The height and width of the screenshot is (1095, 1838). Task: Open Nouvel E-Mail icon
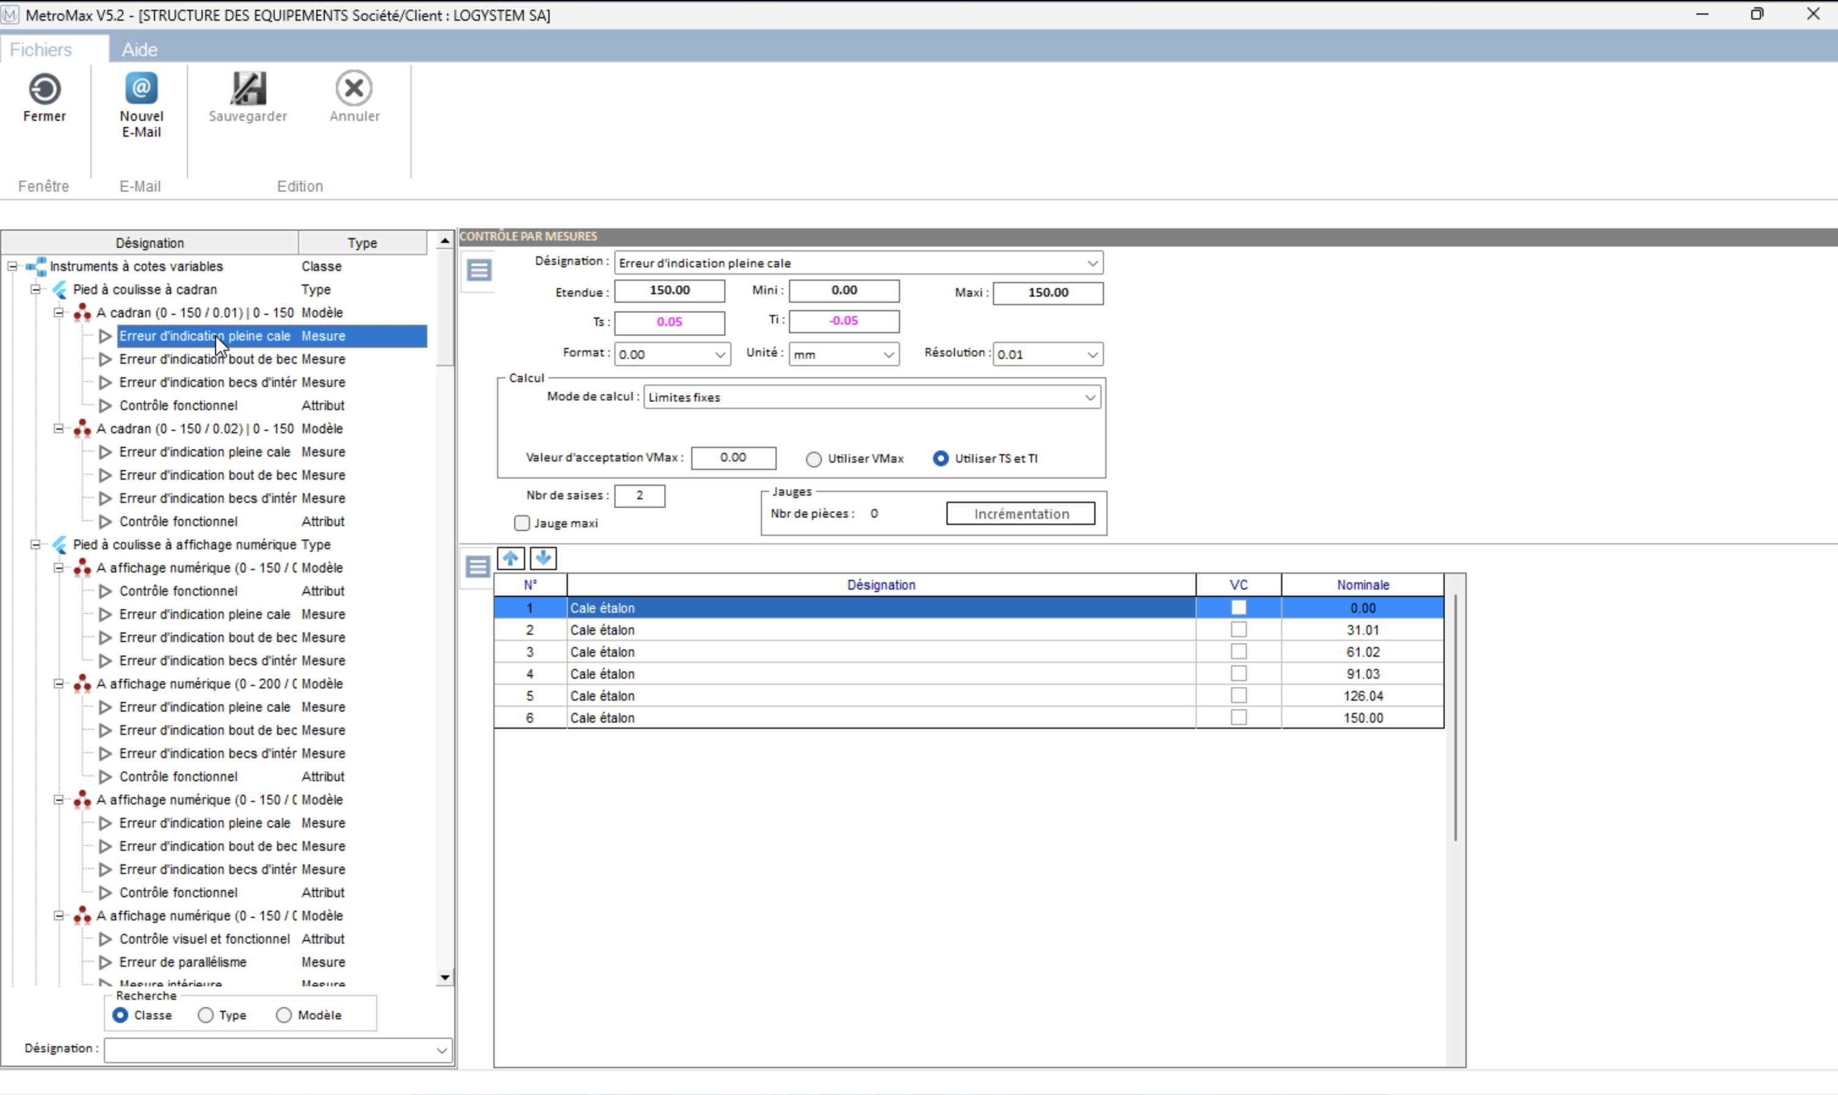pyautogui.click(x=141, y=89)
